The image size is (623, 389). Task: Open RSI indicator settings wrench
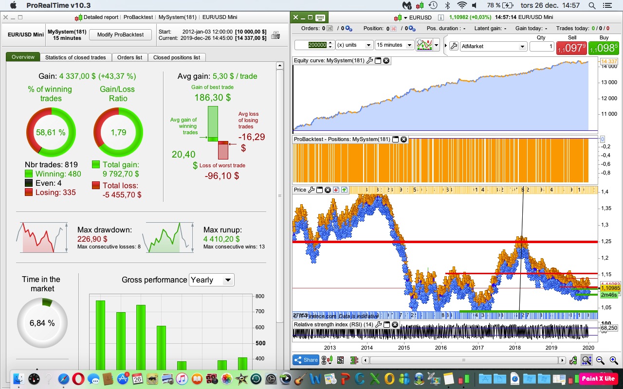[x=379, y=324]
